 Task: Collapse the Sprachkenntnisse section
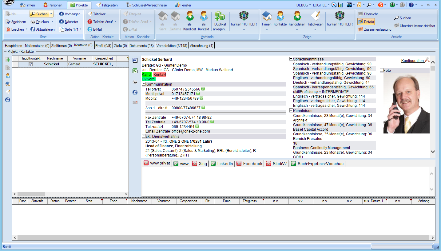click(x=291, y=59)
